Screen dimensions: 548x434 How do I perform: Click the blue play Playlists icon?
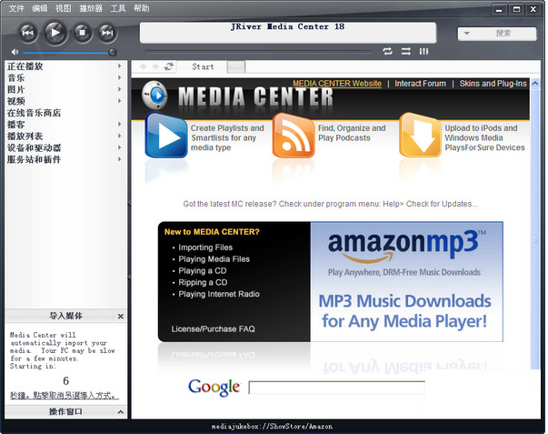pyautogui.click(x=166, y=136)
